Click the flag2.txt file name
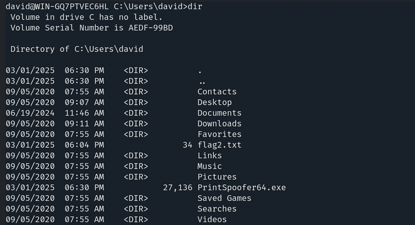 click(x=219, y=145)
